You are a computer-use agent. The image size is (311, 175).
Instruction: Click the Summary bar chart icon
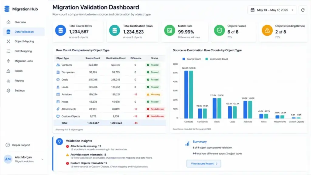click(187, 143)
